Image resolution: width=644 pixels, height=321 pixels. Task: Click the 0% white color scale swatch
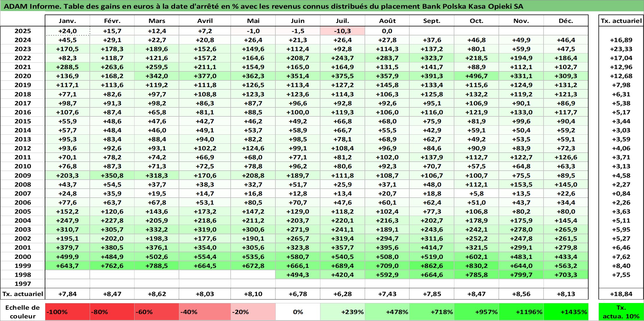(298, 312)
